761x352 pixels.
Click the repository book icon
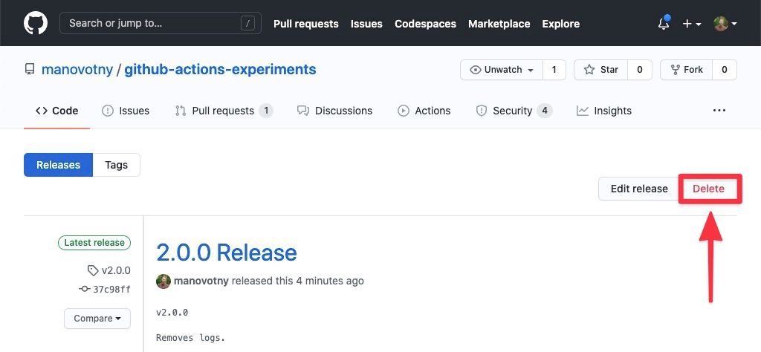click(x=30, y=70)
